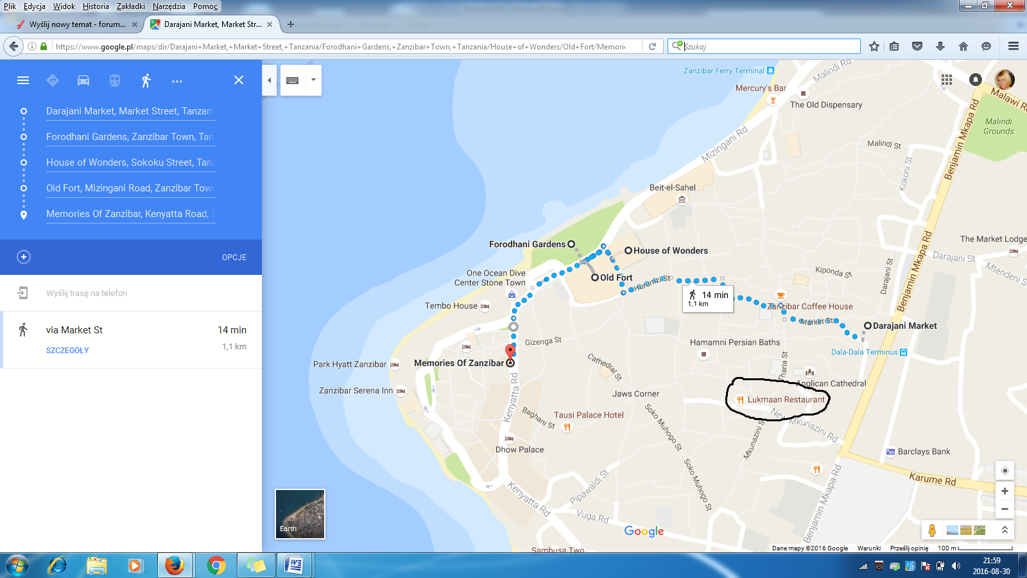This screenshot has width=1027, height=578.
Task: Collapse the side panel arrow
Action: click(x=270, y=80)
